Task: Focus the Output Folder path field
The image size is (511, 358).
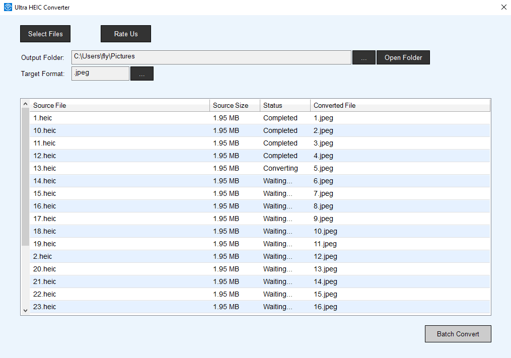Action: 211,57
